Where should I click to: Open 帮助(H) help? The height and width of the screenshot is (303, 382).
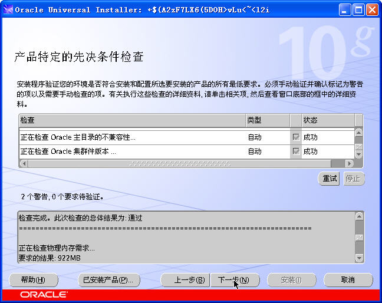click(x=34, y=280)
